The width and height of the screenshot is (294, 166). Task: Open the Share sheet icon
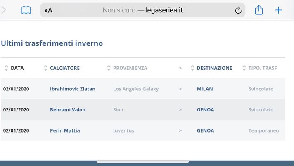[259, 10]
